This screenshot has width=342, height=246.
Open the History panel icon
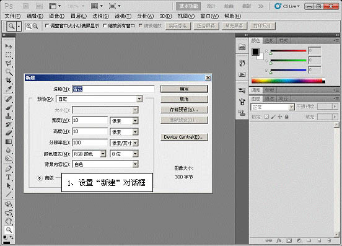pyautogui.click(x=242, y=63)
